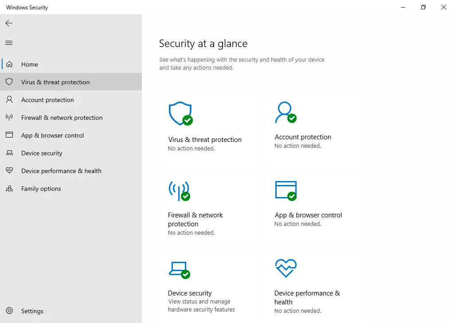Image resolution: width=454 pixels, height=323 pixels.
Task: Open the Account protection person icon
Action: pyautogui.click(x=286, y=111)
